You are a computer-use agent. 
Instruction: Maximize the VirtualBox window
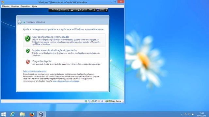115,2
